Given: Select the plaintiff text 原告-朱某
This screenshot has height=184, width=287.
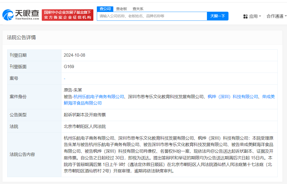Looking at the screenshot, I should coord(73,90).
